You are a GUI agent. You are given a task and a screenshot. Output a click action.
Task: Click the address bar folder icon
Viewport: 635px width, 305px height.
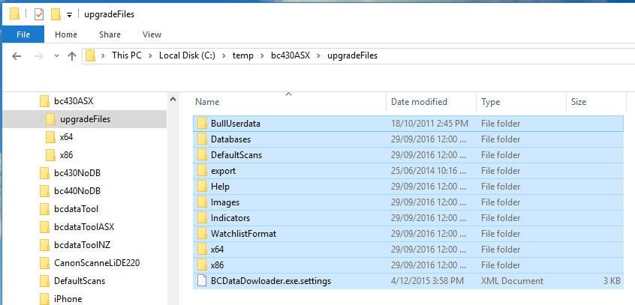(91, 55)
